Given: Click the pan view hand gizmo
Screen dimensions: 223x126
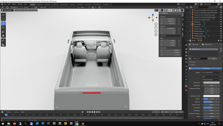Looking at the screenshot, I should (x=156, y=28).
